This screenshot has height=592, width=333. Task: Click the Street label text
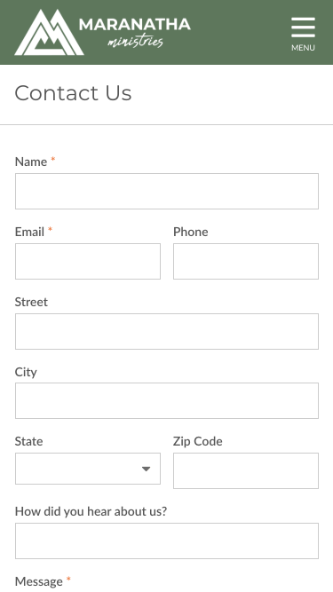[31, 302]
